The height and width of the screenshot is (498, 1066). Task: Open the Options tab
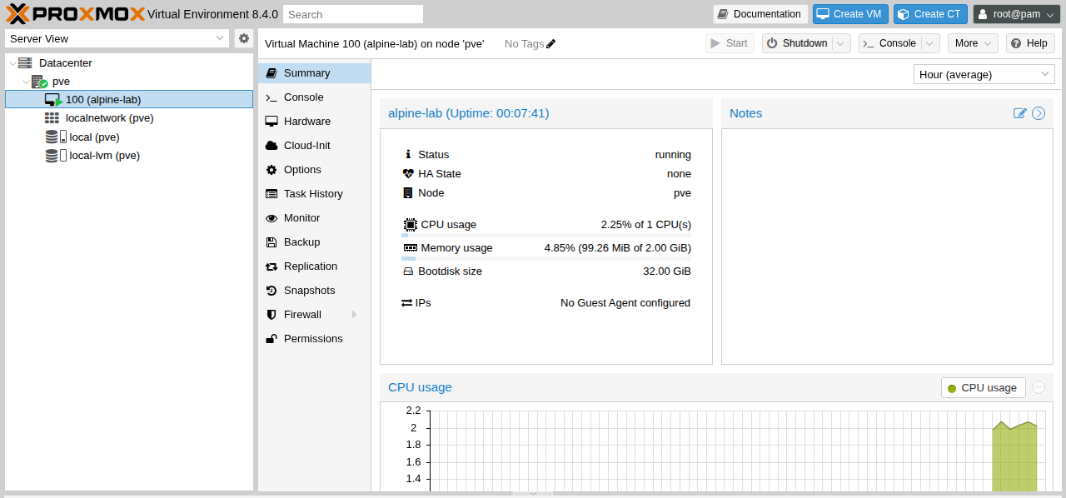pyautogui.click(x=315, y=170)
